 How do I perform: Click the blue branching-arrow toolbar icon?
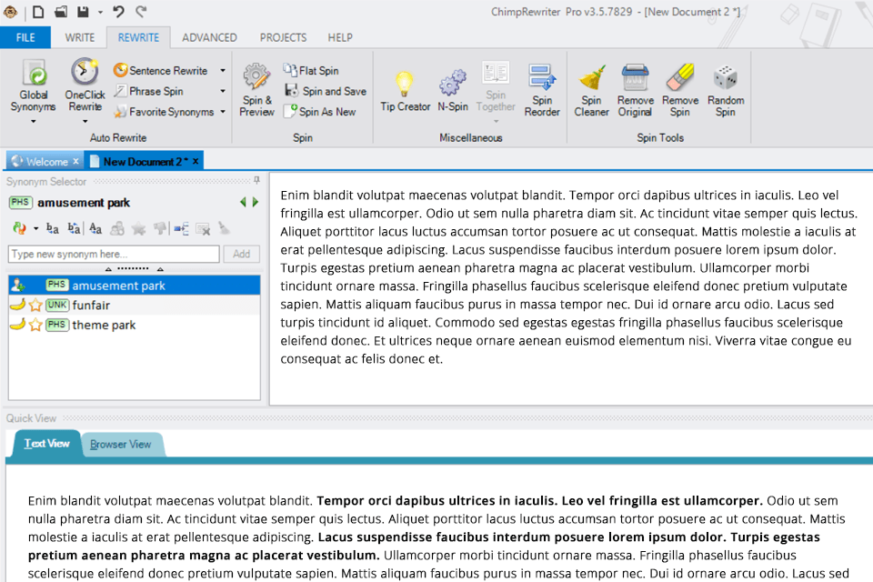coord(182,228)
